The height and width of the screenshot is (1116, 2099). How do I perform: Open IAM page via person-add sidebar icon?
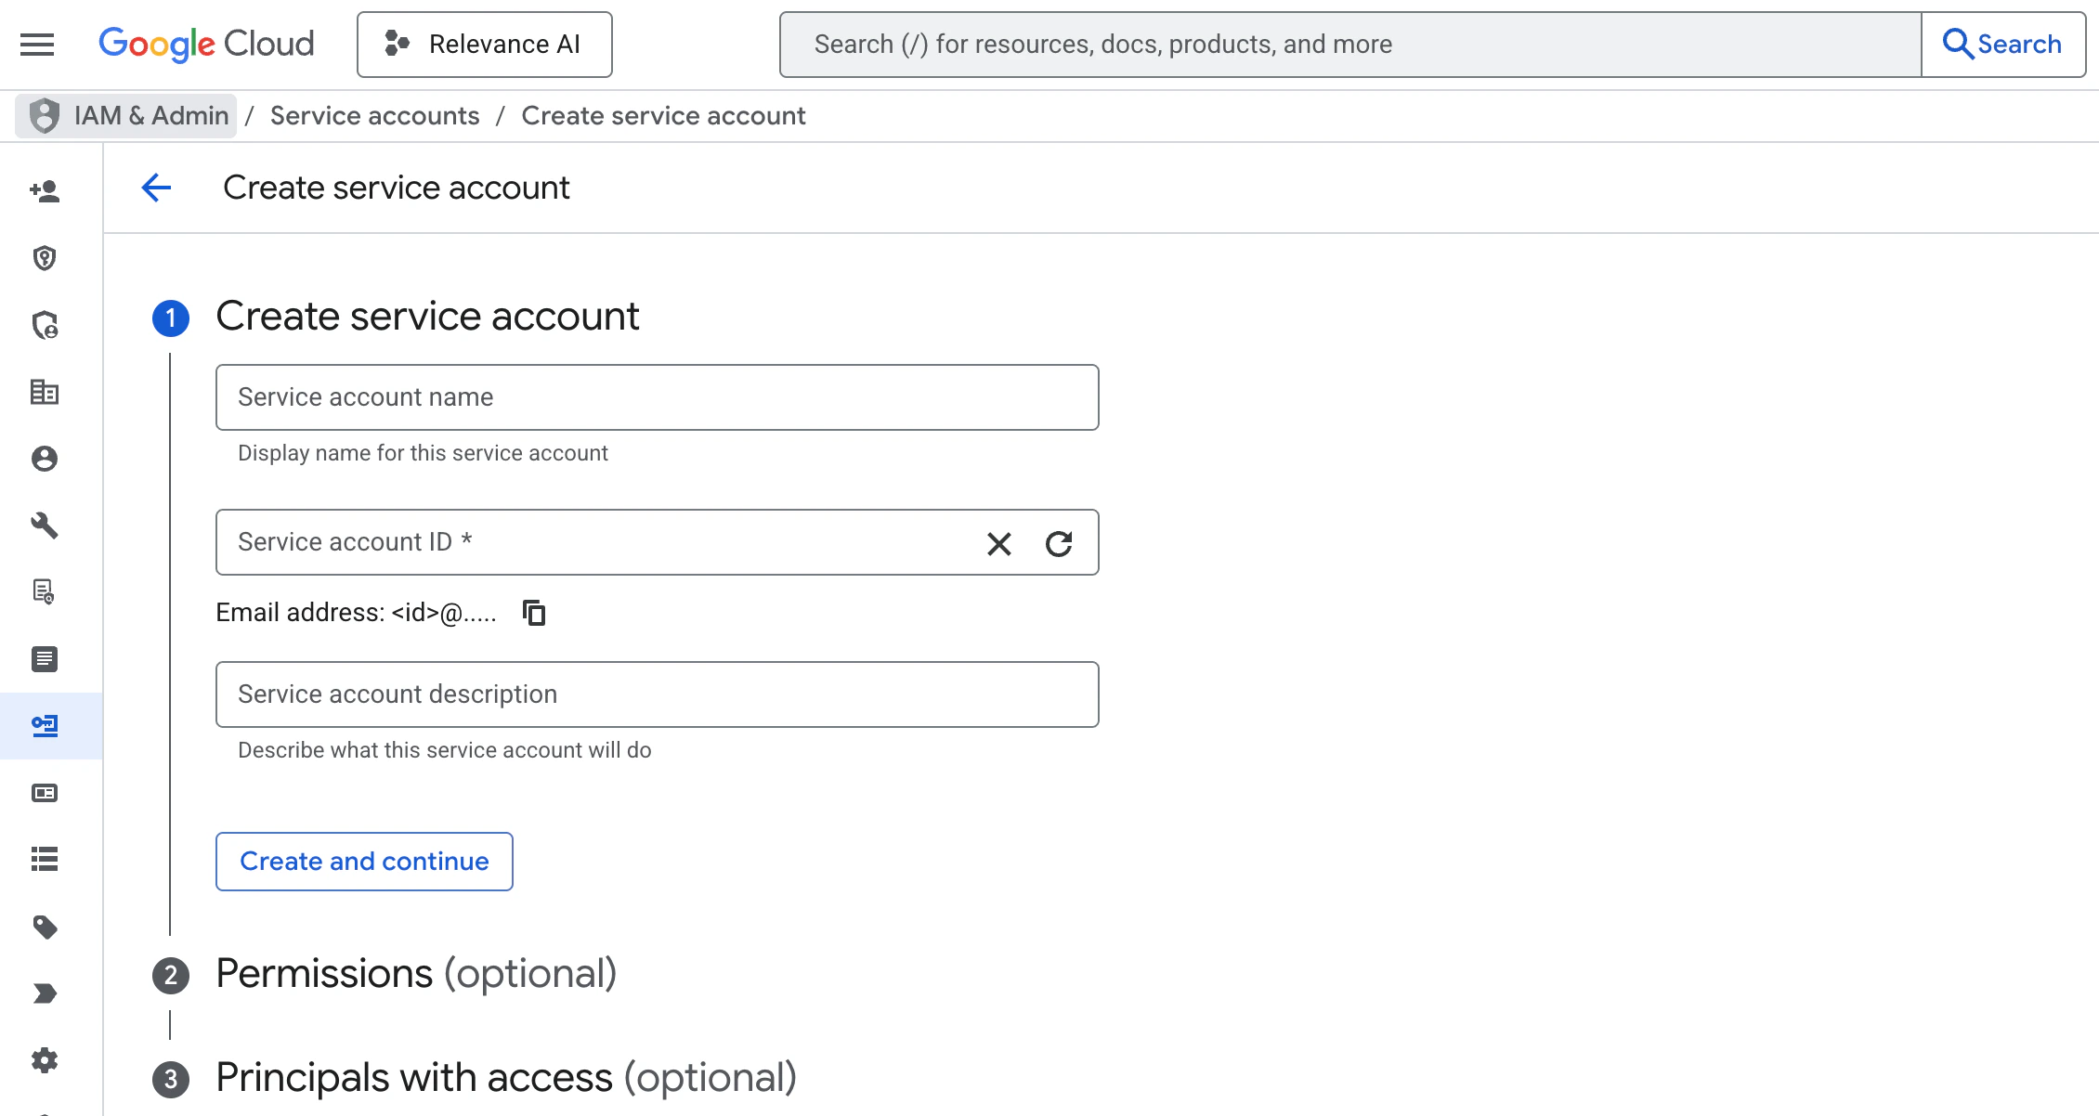44,192
